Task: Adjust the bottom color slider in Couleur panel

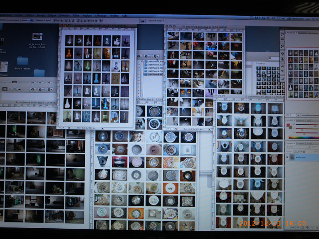Action: pyautogui.click(x=307, y=133)
